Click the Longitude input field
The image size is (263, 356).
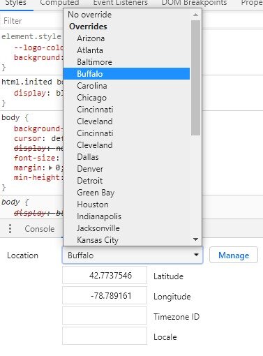tap(105, 296)
